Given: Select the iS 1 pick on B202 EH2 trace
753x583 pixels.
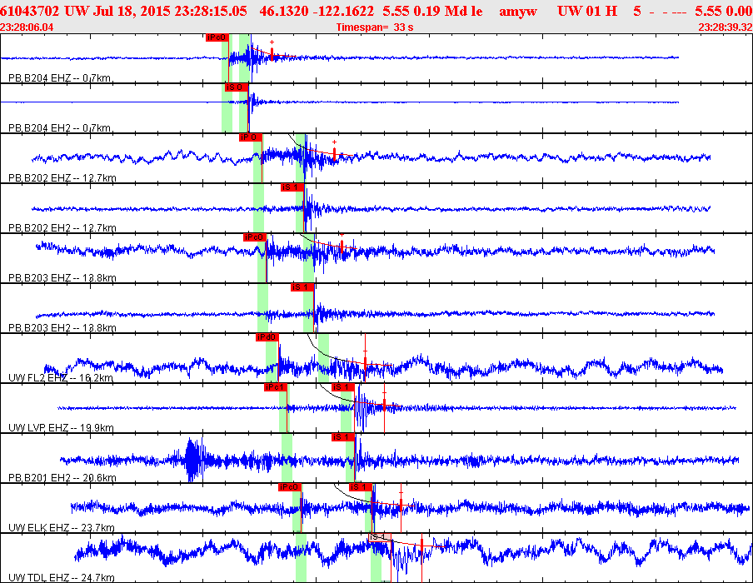Looking at the screenshot, I should [x=292, y=187].
